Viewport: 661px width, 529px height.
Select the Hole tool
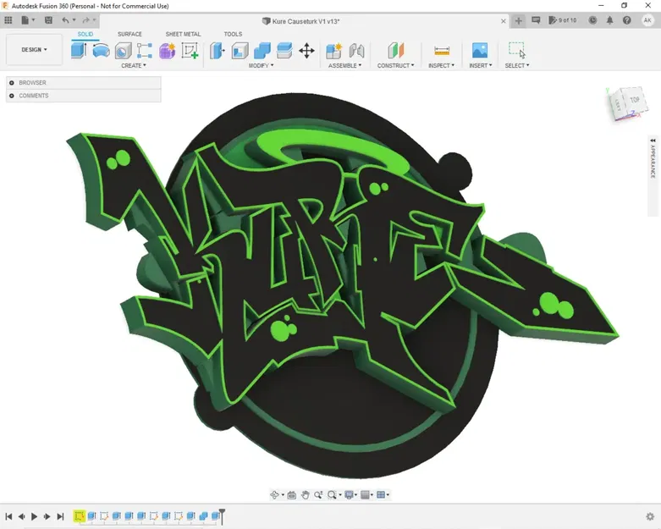[123, 51]
